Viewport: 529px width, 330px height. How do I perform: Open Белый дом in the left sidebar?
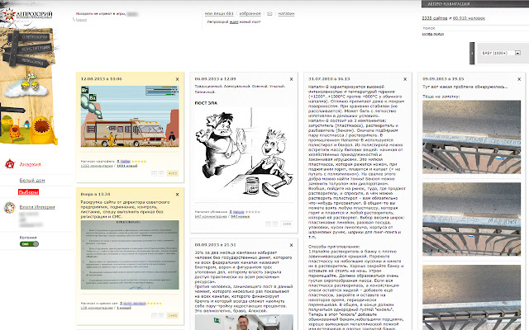click(32, 181)
